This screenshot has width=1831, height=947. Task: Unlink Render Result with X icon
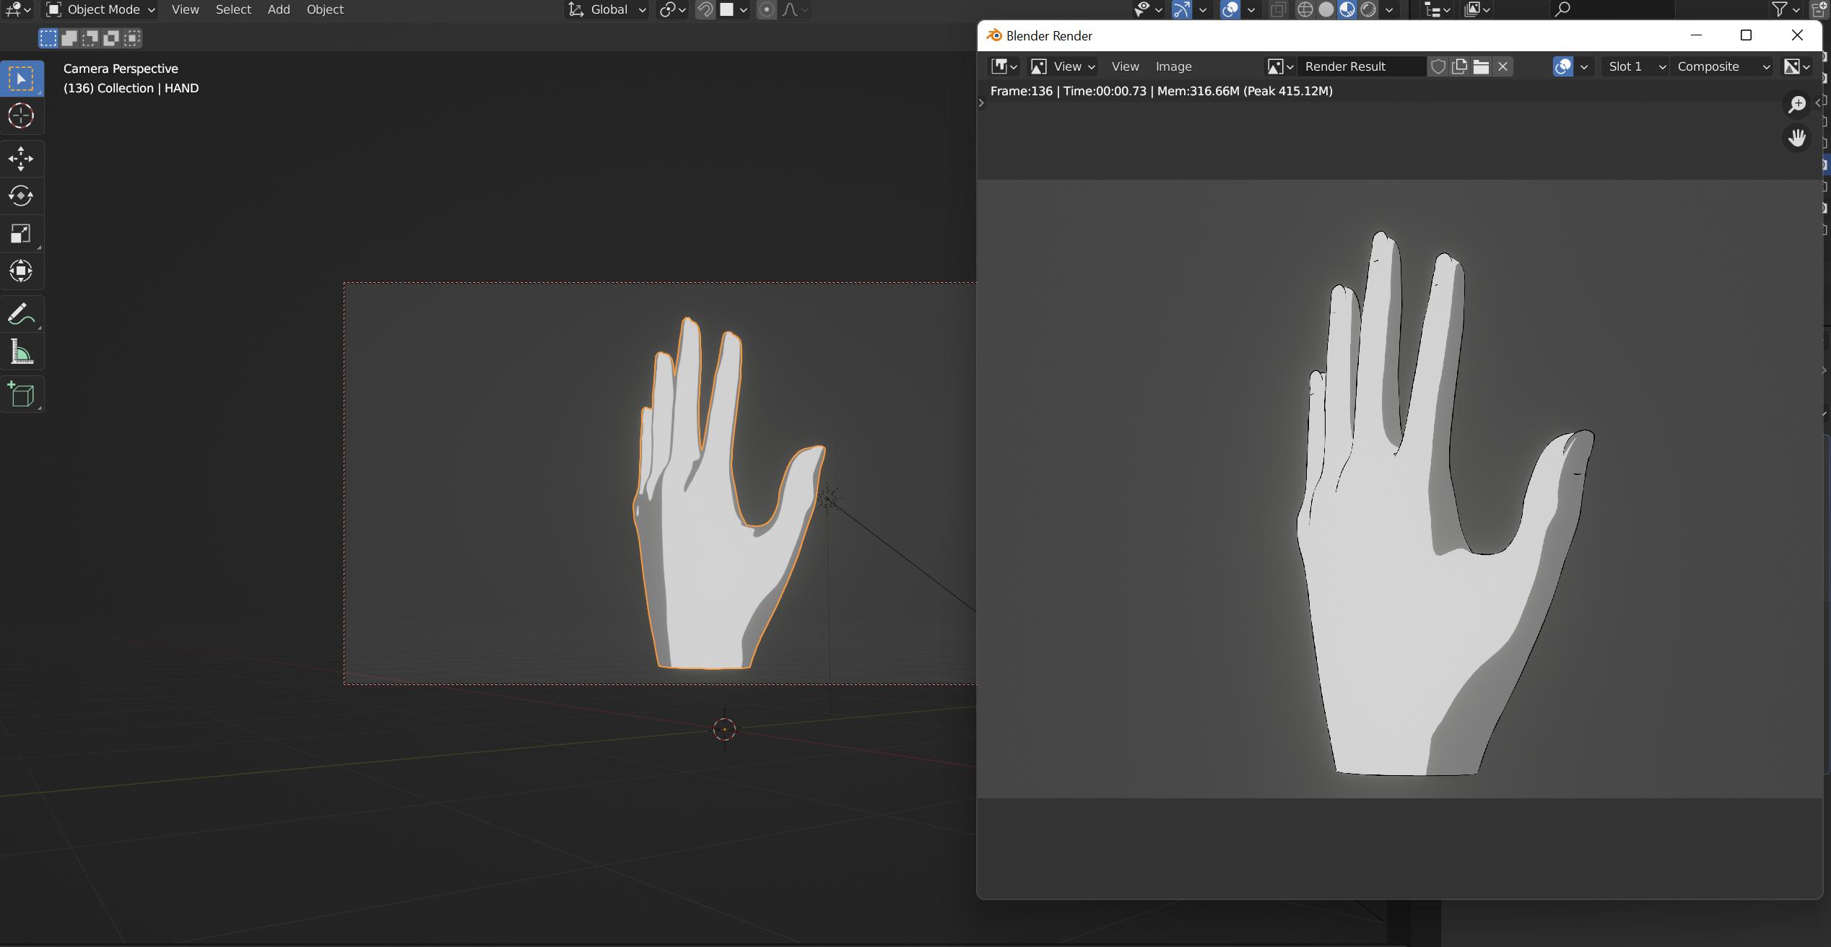coord(1502,66)
